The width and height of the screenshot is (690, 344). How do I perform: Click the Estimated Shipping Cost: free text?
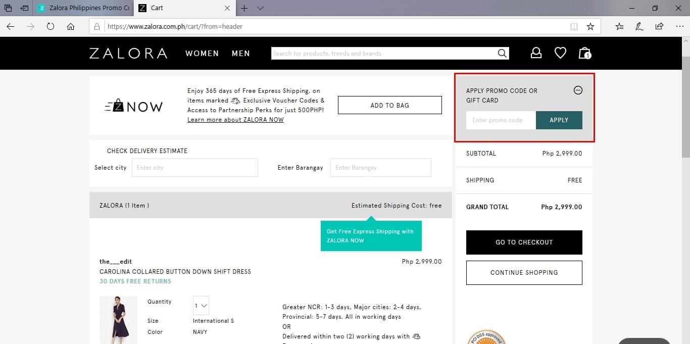pyautogui.click(x=397, y=206)
